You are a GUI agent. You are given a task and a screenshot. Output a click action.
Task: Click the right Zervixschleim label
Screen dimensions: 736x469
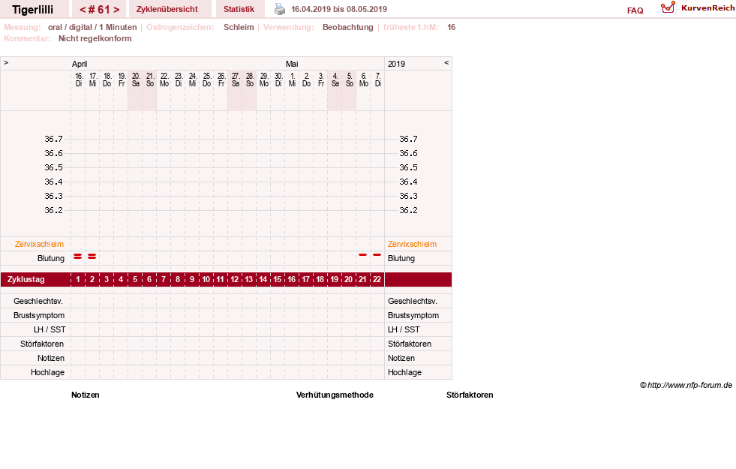pos(412,244)
